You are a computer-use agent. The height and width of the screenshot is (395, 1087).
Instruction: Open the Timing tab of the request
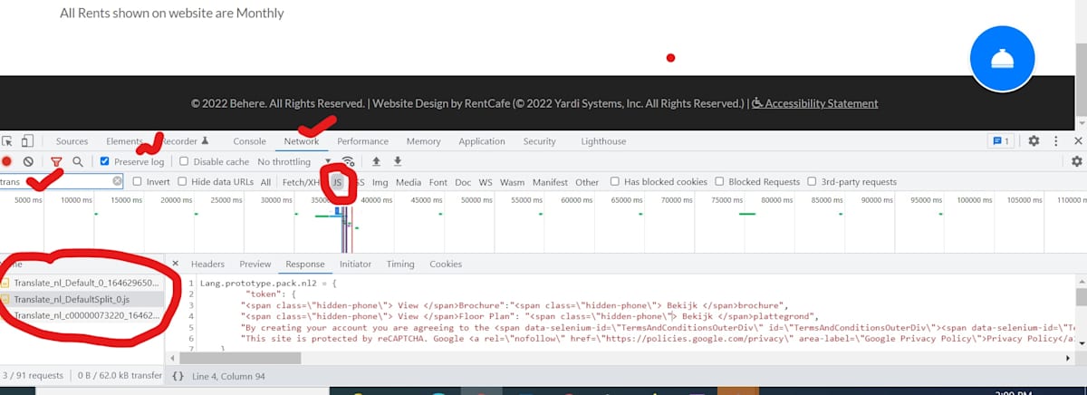(x=400, y=264)
